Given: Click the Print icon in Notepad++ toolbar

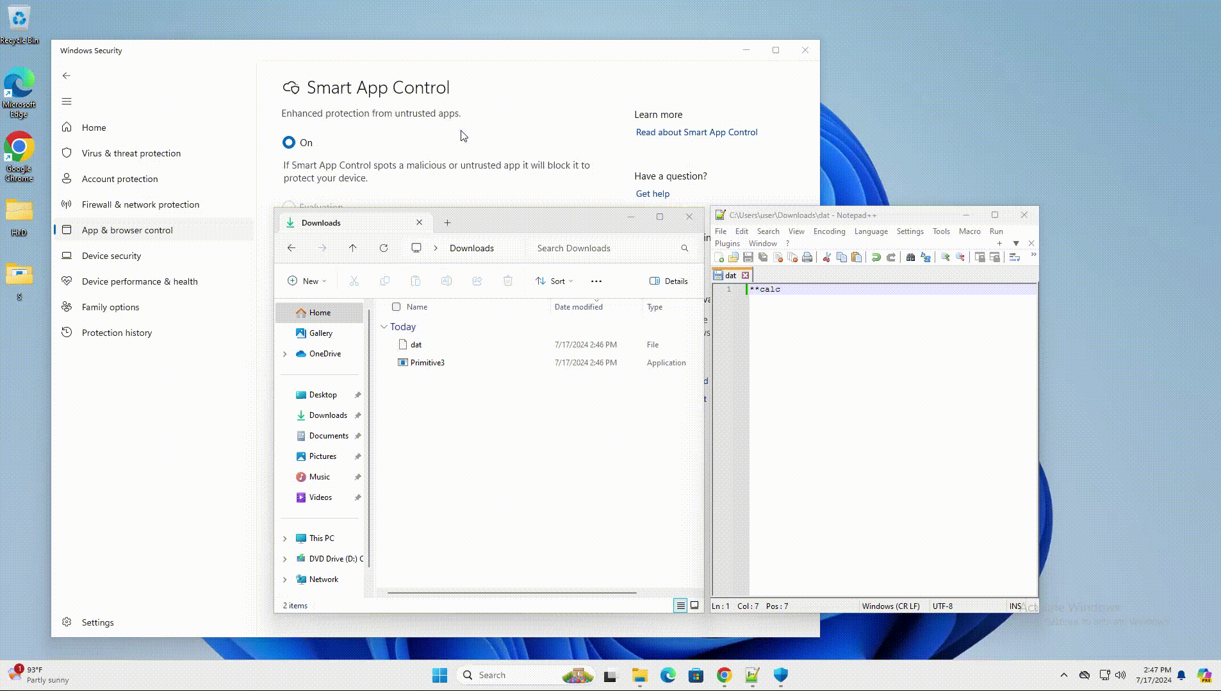Looking at the screenshot, I should tap(807, 258).
